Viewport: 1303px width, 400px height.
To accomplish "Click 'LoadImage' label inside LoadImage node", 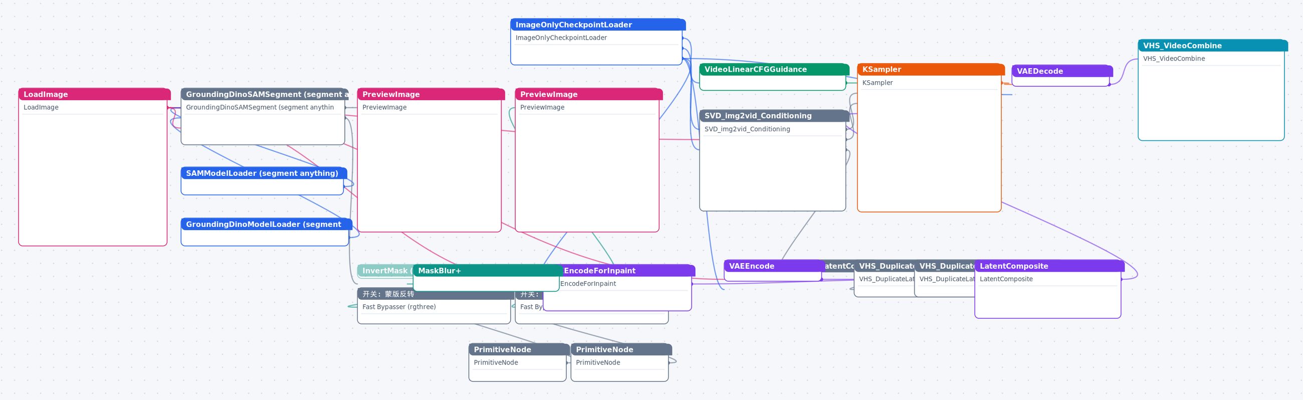I will [x=41, y=107].
